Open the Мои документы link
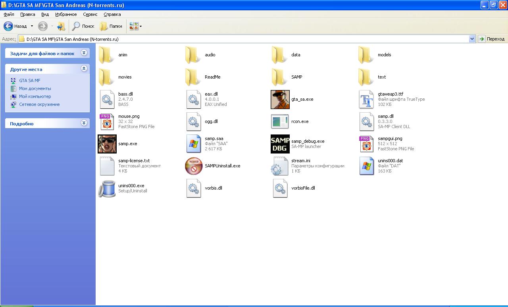The width and height of the screenshot is (508, 307). [35, 88]
